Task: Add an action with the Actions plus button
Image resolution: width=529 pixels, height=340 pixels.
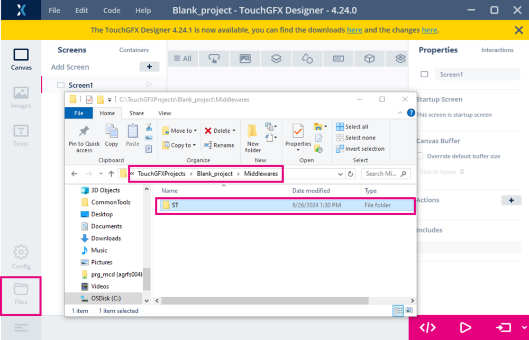Action: (x=512, y=200)
